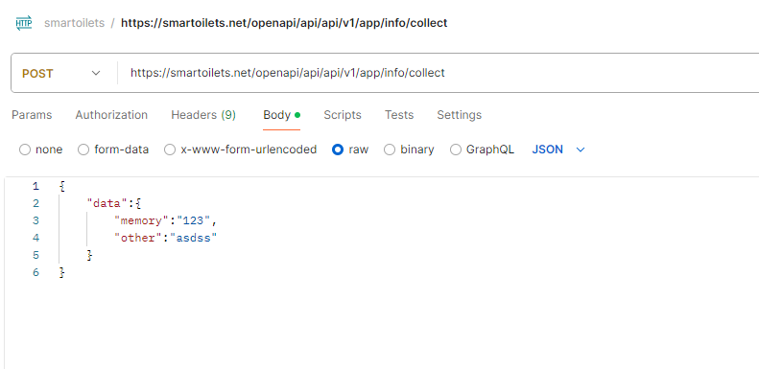The width and height of the screenshot is (759, 369).
Task: Click line number 5 in editor gutter
Action: pos(36,255)
